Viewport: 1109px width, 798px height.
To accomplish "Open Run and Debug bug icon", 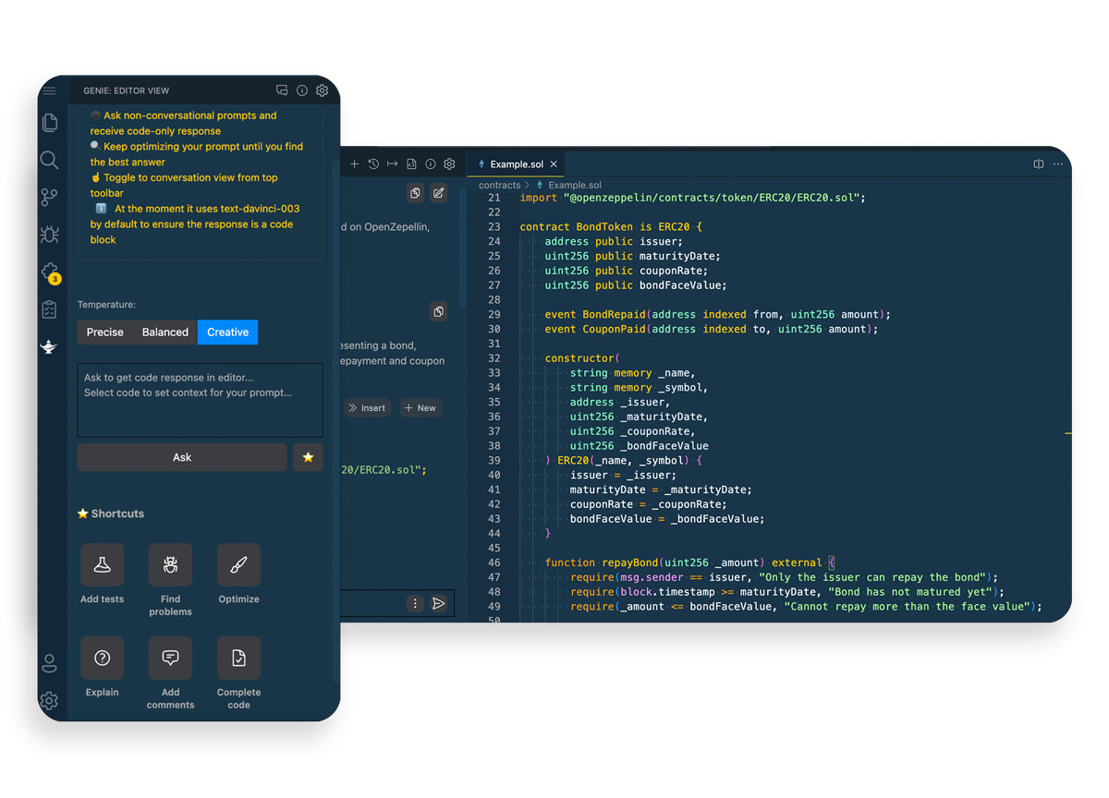I will click(50, 235).
